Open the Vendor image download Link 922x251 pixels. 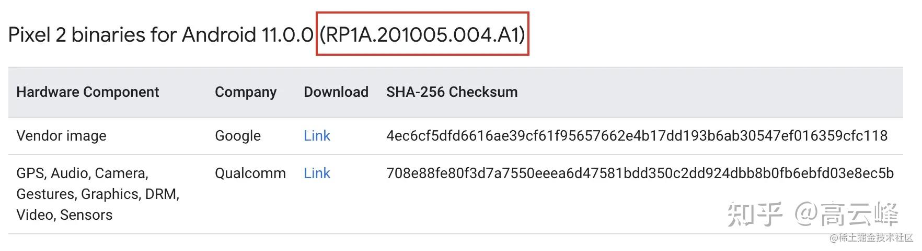317,136
